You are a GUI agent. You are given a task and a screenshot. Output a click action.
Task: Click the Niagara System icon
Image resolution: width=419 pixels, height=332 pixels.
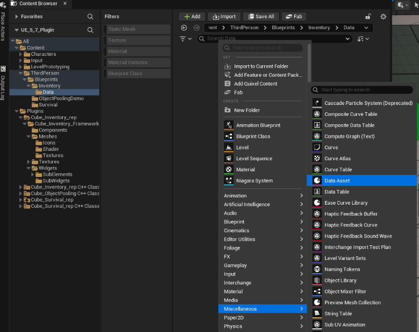pos(228,181)
